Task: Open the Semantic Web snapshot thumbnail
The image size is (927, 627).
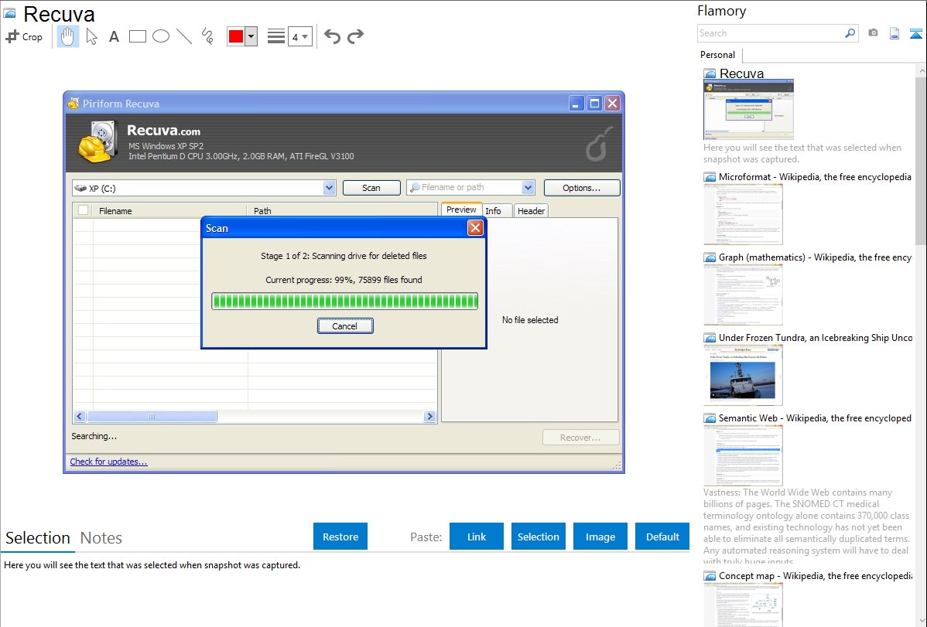Action: [743, 455]
